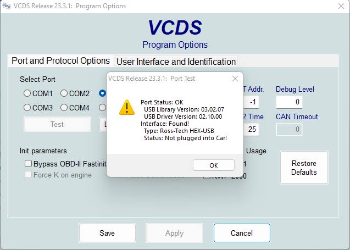Cancel the Program Options changes

click(242, 233)
